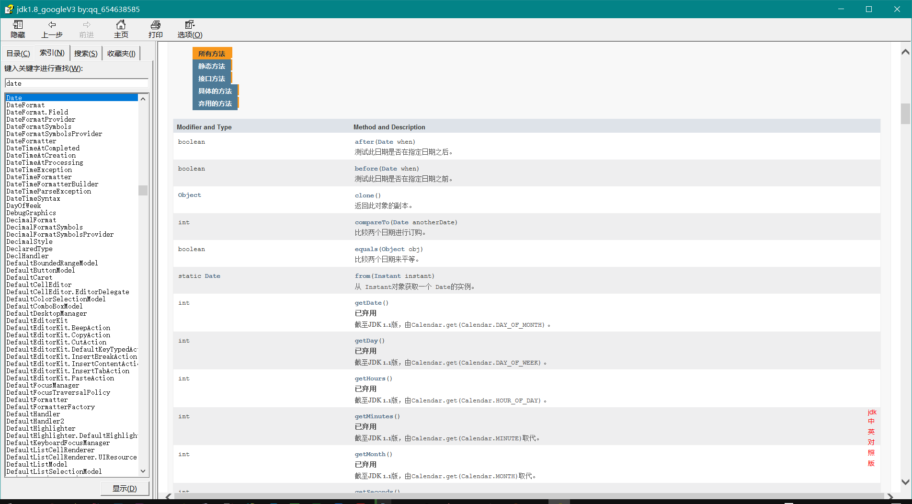Screen dimensions: 912x504
Task: Click the Print (打印) toolbar icon
Action: (x=155, y=25)
